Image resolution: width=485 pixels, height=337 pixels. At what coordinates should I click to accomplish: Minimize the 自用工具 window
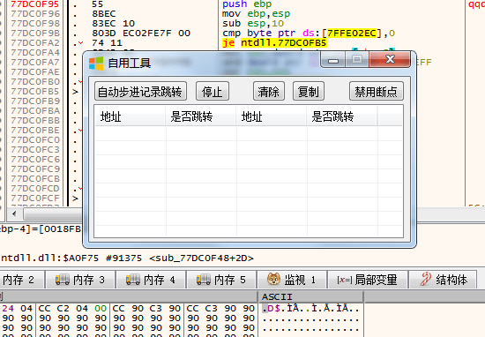333,60
